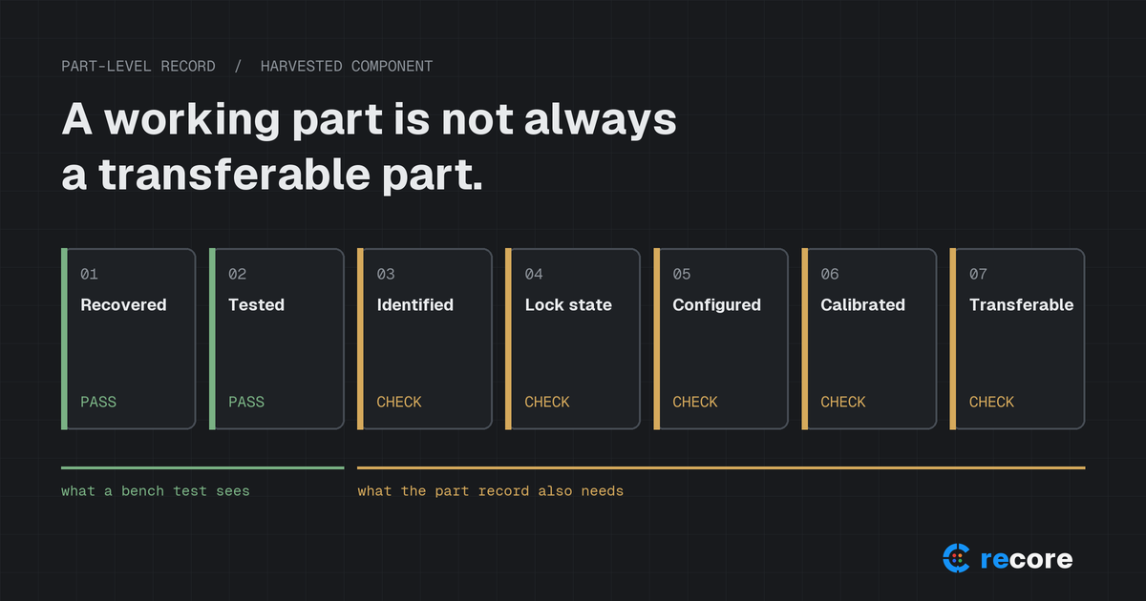Click the recore brand name text
The image size is (1146, 601).
pos(1027,559)
